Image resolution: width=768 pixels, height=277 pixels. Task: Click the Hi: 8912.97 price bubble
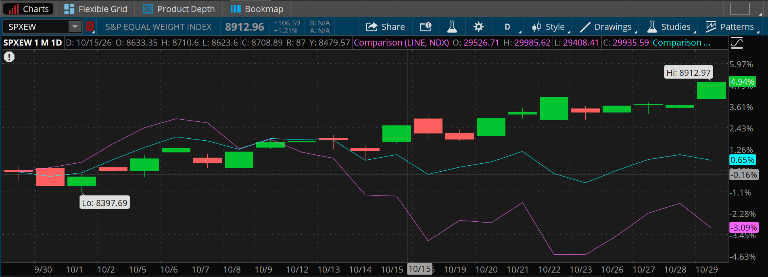689,73
